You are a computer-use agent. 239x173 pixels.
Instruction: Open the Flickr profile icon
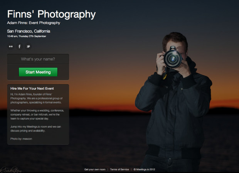tap(11, 47)
